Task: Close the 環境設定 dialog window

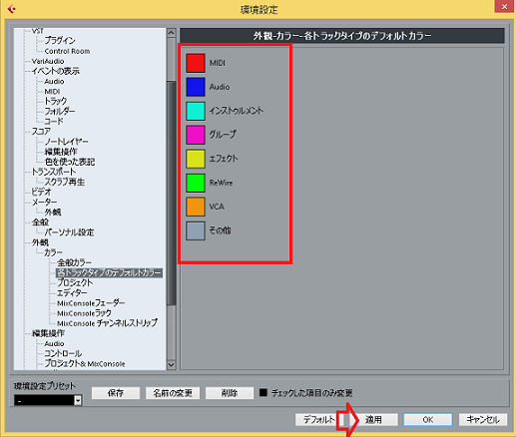Action: (504, 6)
